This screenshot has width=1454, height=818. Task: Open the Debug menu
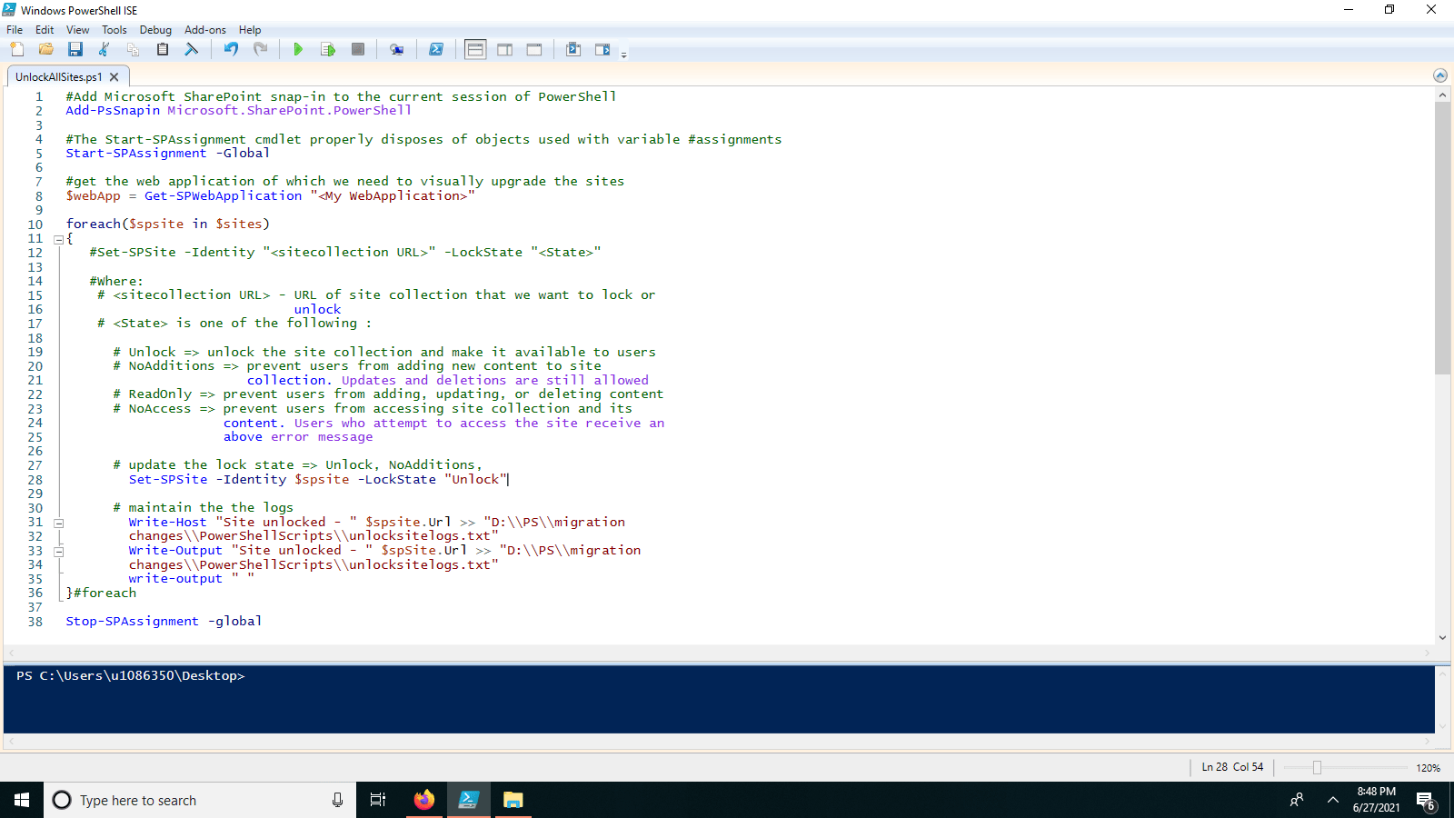pyautogui.click(x=155, y=29)
